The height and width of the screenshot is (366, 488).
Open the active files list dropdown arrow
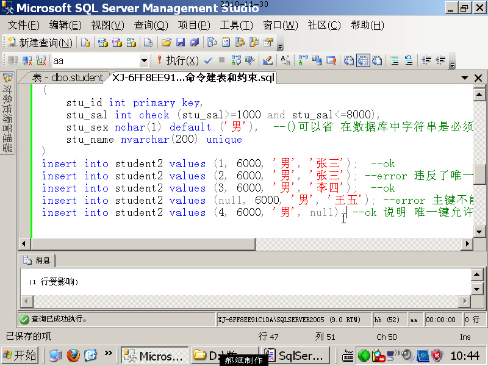pyautogui.click(x=465, y=78)
